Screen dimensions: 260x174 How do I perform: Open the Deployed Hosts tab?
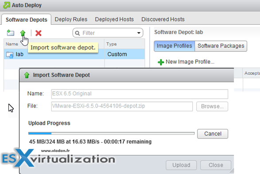114,19
